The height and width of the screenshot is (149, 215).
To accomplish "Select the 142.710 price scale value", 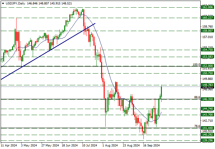I will [208, 121].
